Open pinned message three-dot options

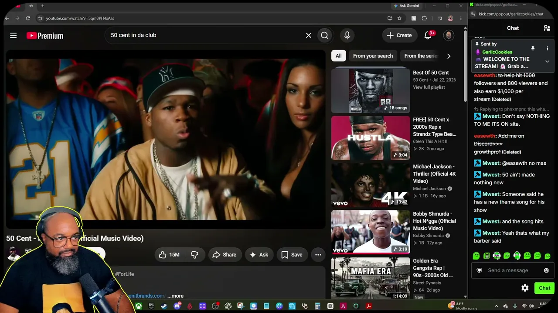click(x=548, y=48)
